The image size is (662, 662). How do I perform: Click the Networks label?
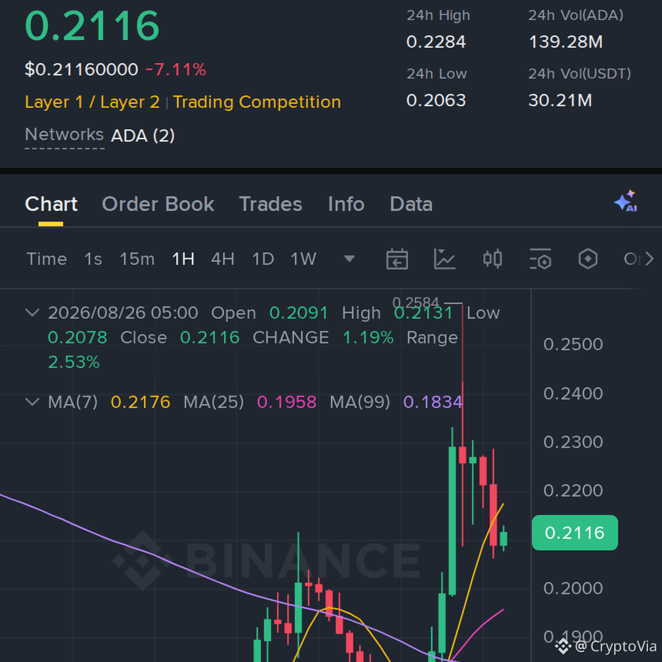tap(64, 135)
